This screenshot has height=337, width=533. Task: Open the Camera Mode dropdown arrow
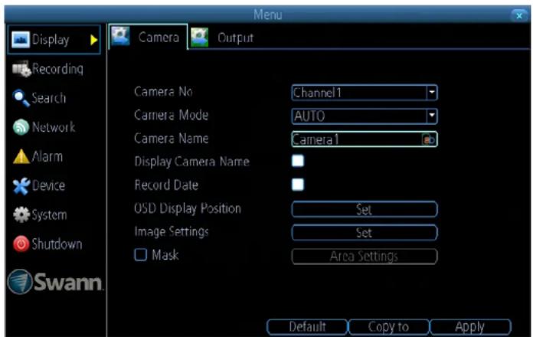432,116
